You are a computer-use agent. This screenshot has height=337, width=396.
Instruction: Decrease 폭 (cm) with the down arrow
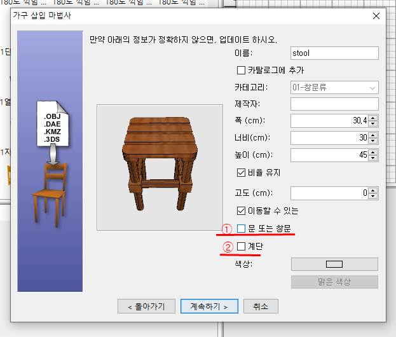(x=373, y=123)
